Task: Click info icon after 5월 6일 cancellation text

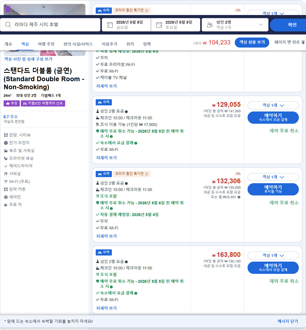Action: click(111, 208)
